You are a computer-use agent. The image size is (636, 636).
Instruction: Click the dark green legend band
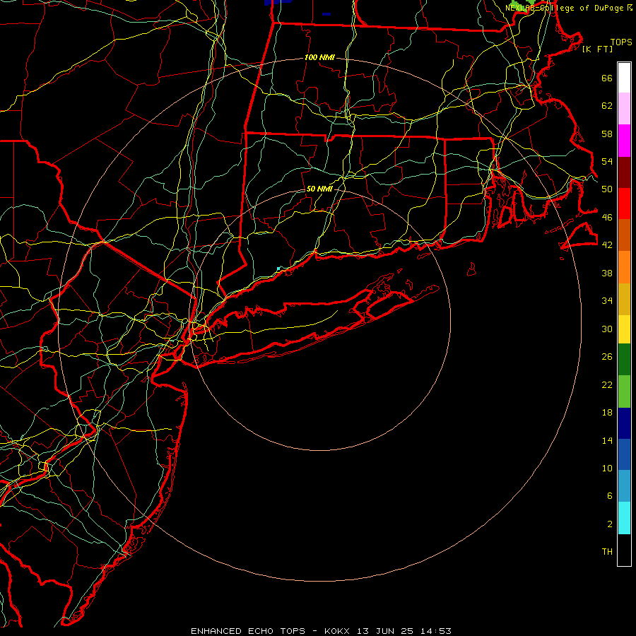624,360
